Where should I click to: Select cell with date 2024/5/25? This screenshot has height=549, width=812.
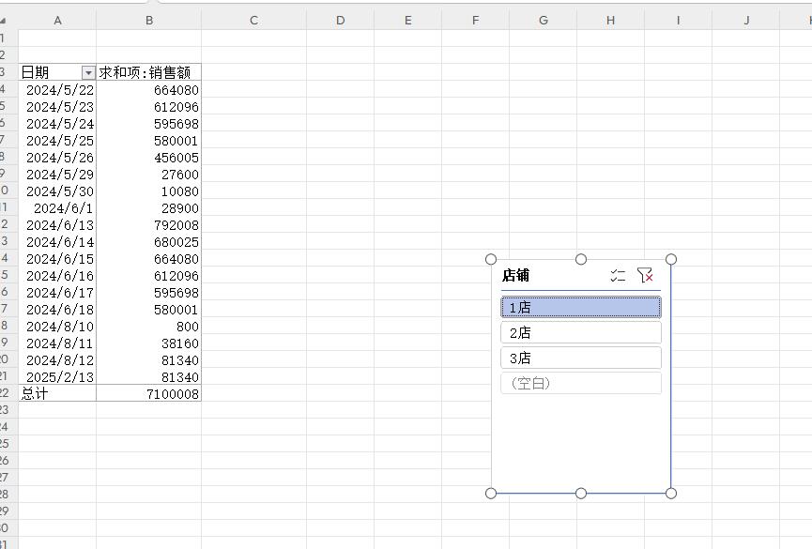coord(57,141)
